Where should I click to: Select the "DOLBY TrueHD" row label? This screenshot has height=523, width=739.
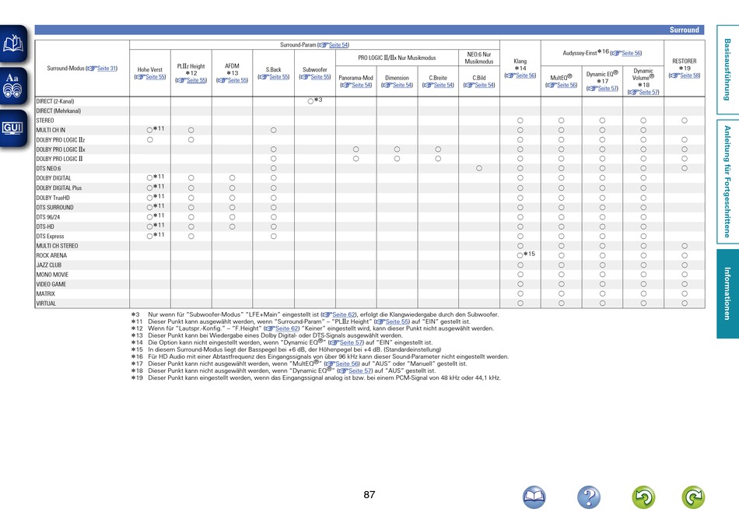click(53, 198)
